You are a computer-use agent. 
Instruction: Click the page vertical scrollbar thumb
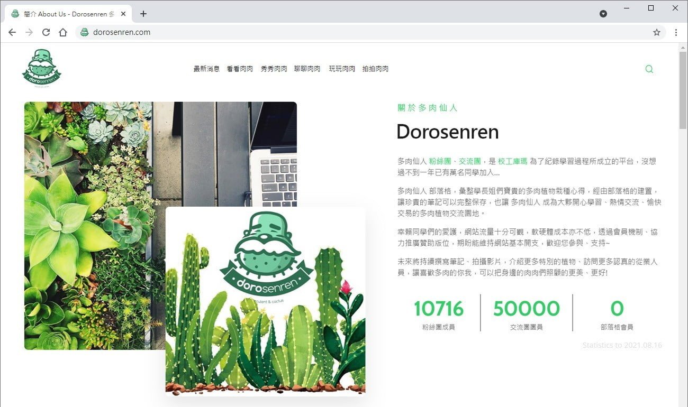(683, 90)
